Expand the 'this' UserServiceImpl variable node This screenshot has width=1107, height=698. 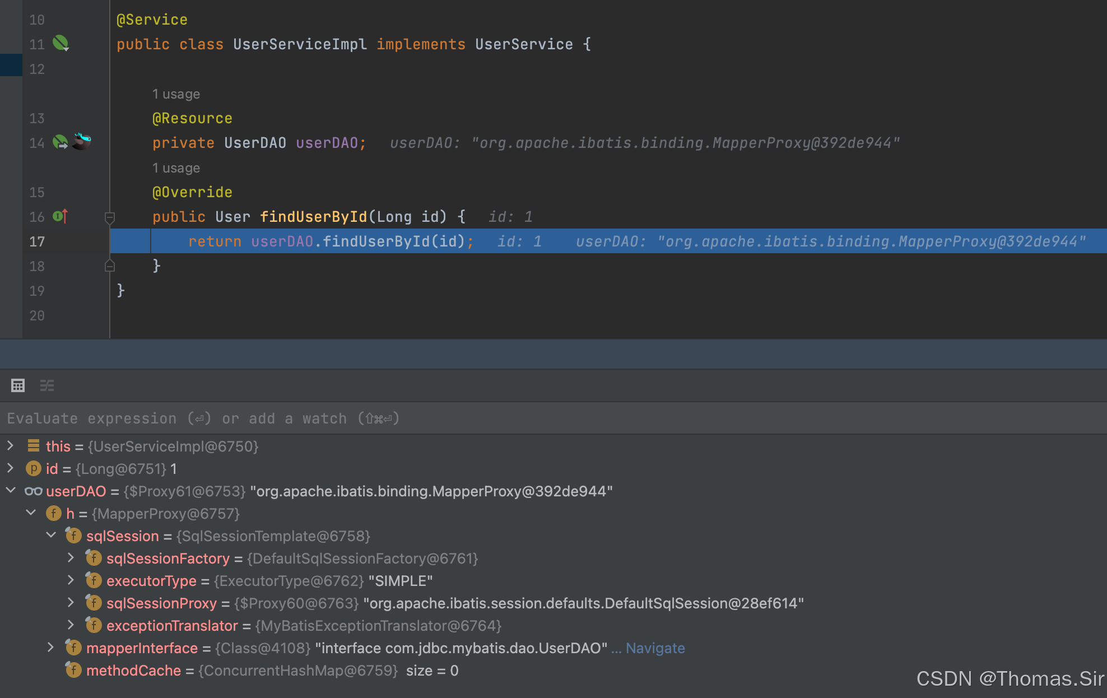pos(10,446)
